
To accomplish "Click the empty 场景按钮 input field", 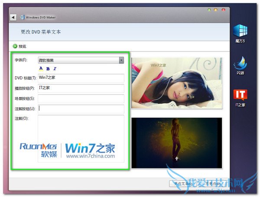I will (81, 99).
